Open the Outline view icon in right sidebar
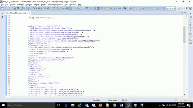Screen dimensions: 193x108 191,25
